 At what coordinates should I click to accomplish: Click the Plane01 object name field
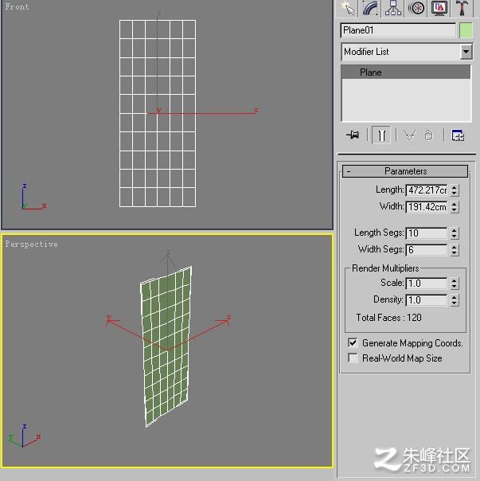399,30
